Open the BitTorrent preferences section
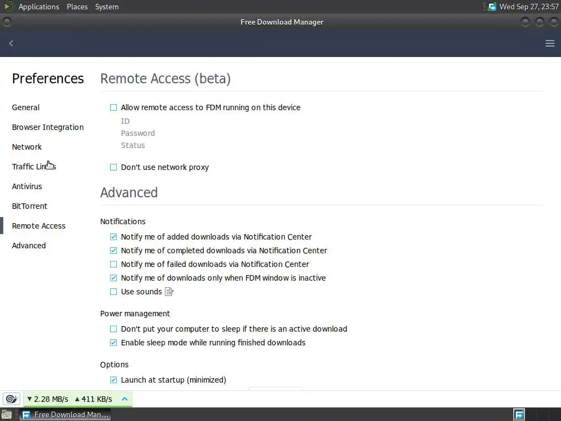This screenshot has height=421, width=561. click(30, 206)
